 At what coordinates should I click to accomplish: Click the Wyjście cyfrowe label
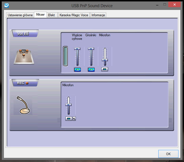pyautogui.click(x=77, y=37)
